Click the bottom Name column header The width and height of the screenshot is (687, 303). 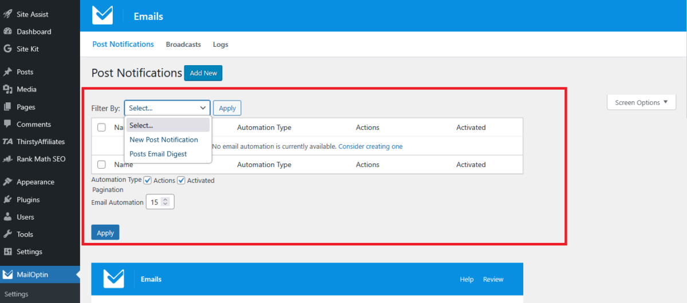(x=123, y=165)
